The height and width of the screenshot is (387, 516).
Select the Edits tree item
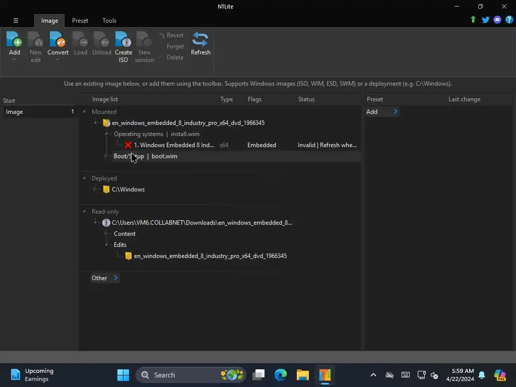click(120, 245)
